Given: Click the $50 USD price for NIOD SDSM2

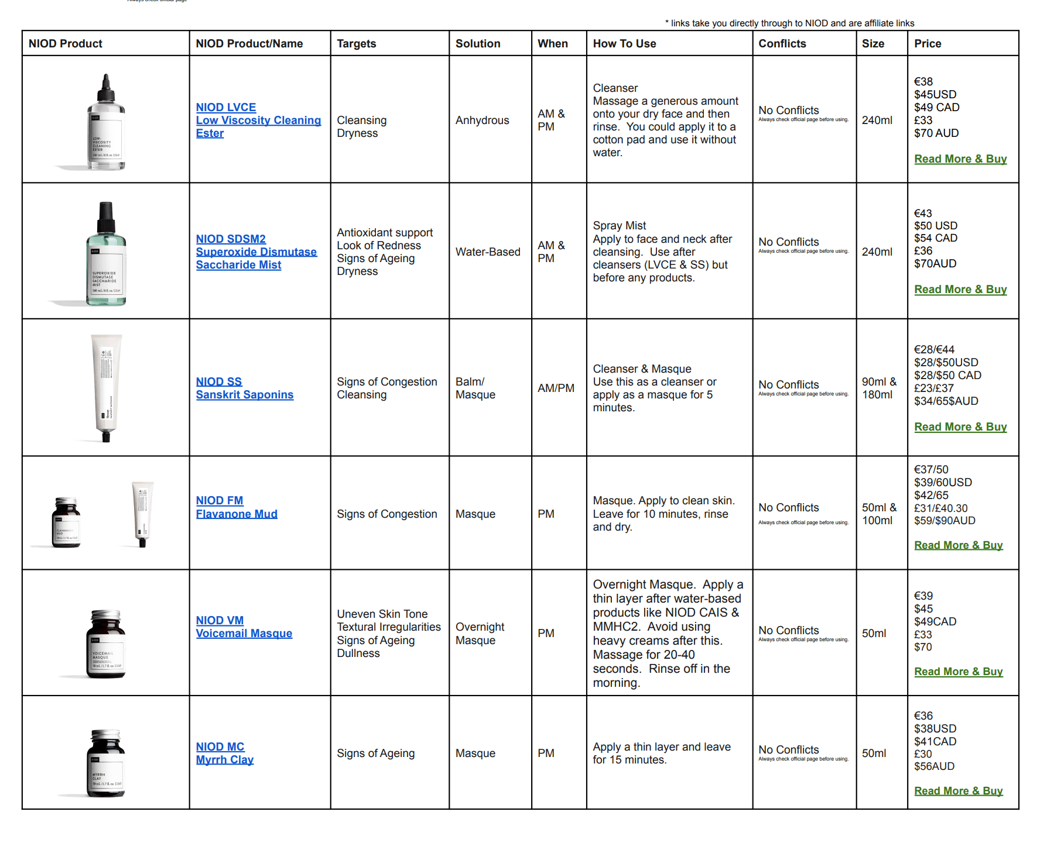Looking at the screenshot, I should pos(936,225).
